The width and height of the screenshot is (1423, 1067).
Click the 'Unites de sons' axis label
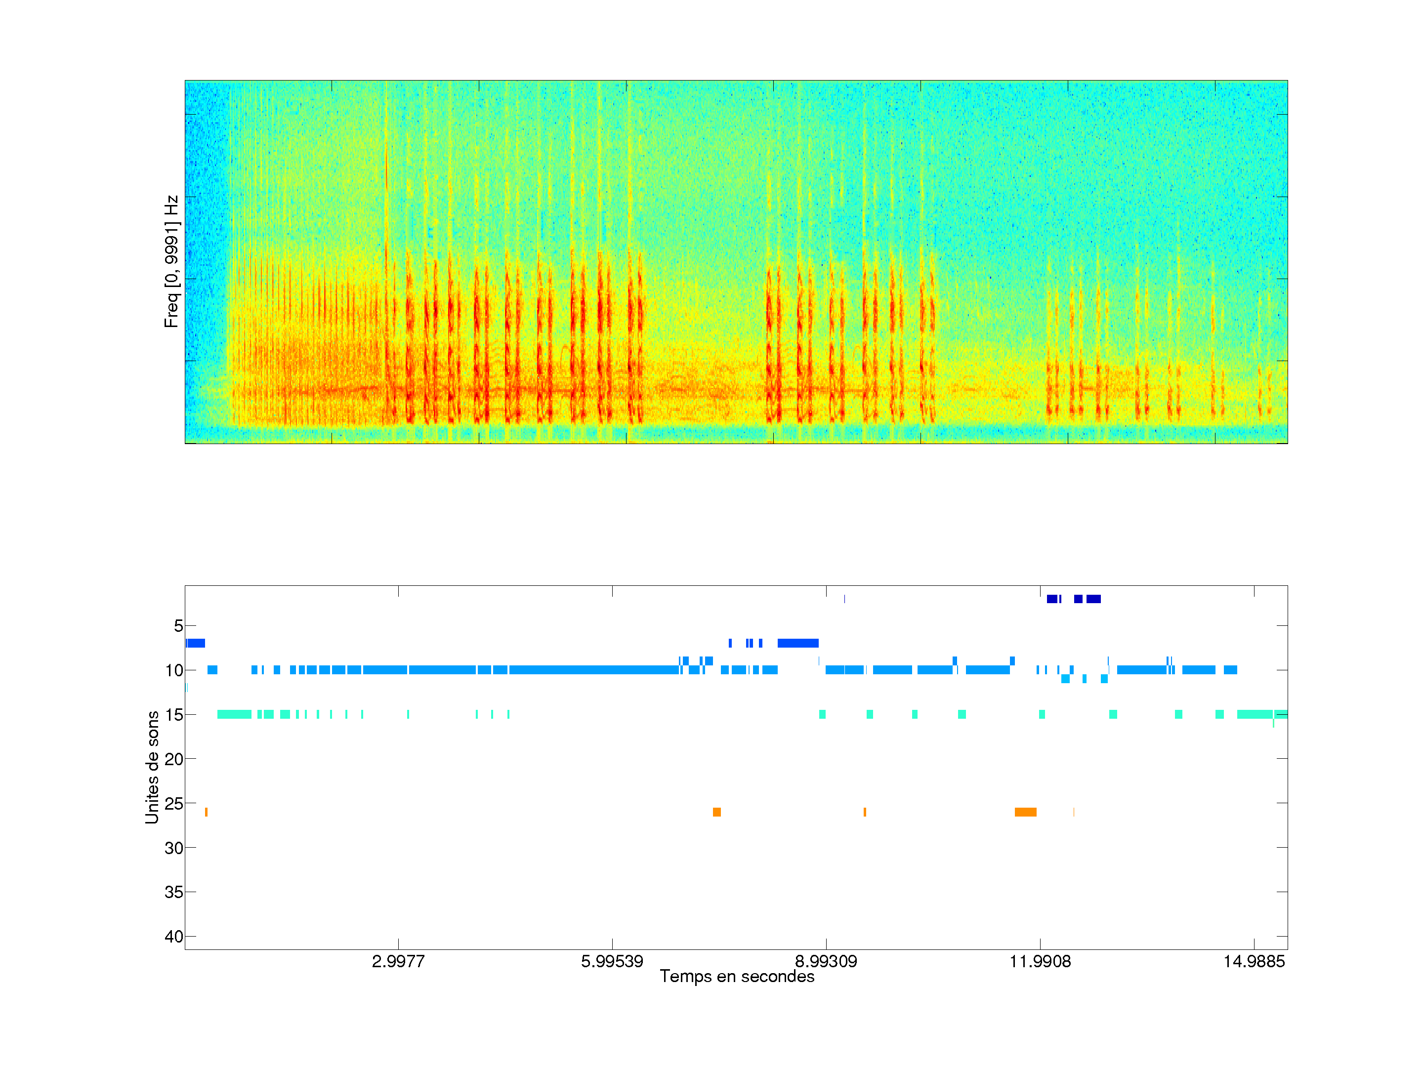click(x=152, y=767)
